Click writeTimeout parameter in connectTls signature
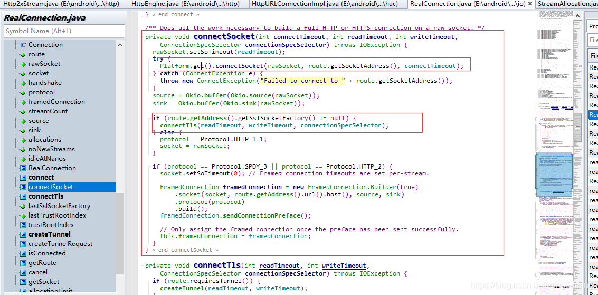This screenshot has height=295, width=598. tap(344, 265)
